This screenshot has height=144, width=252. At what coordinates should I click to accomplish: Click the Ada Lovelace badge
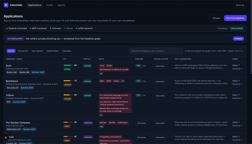pyautogui.click(x=237, y=28)
